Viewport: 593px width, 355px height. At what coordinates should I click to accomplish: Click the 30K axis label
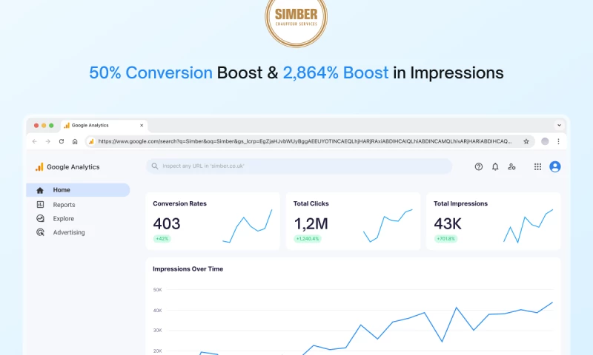[x=157, y=331]
